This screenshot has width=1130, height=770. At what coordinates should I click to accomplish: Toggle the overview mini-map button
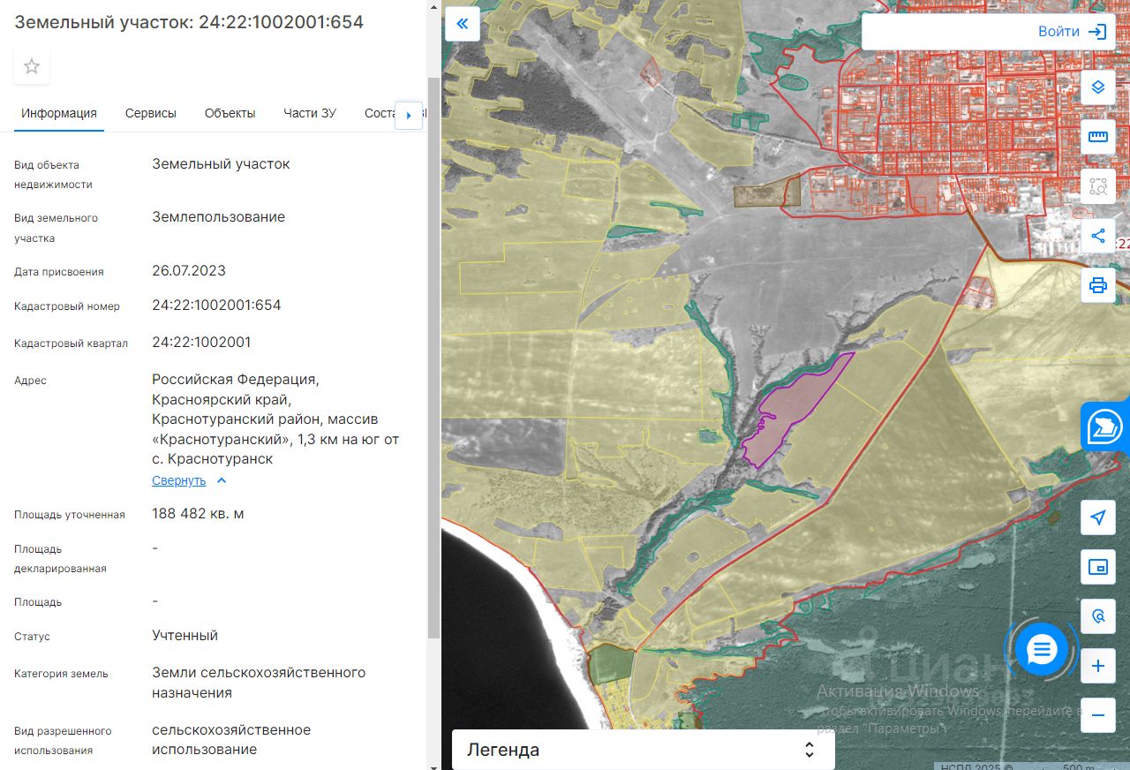tap(1098, 567)
